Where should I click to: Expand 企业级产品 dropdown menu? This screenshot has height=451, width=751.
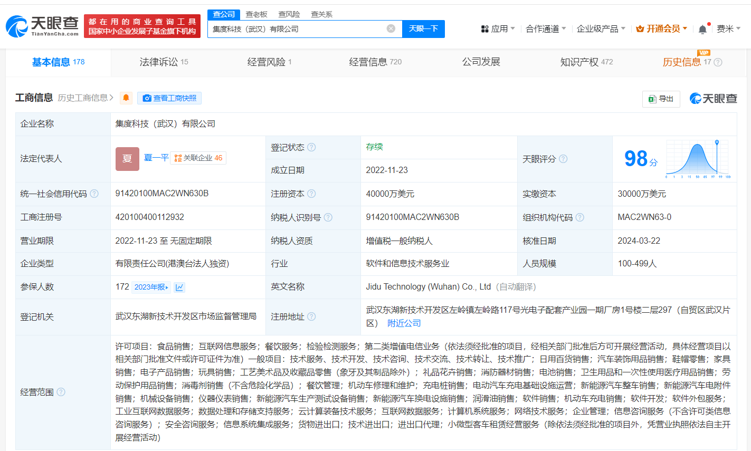601,28
